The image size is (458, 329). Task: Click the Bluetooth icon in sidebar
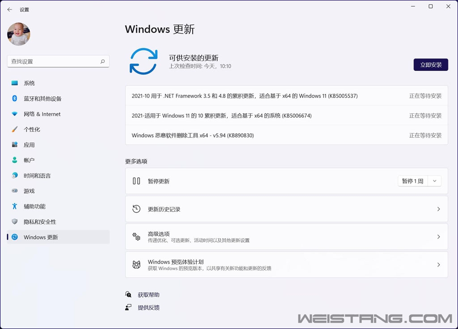(x=15, y=98)
